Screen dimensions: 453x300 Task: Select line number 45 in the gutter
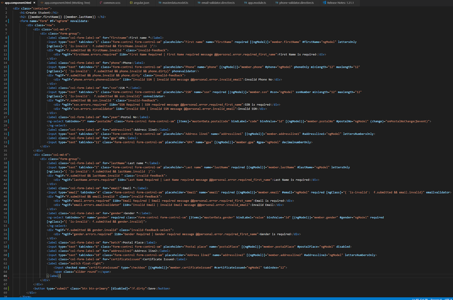coord(5,192)
